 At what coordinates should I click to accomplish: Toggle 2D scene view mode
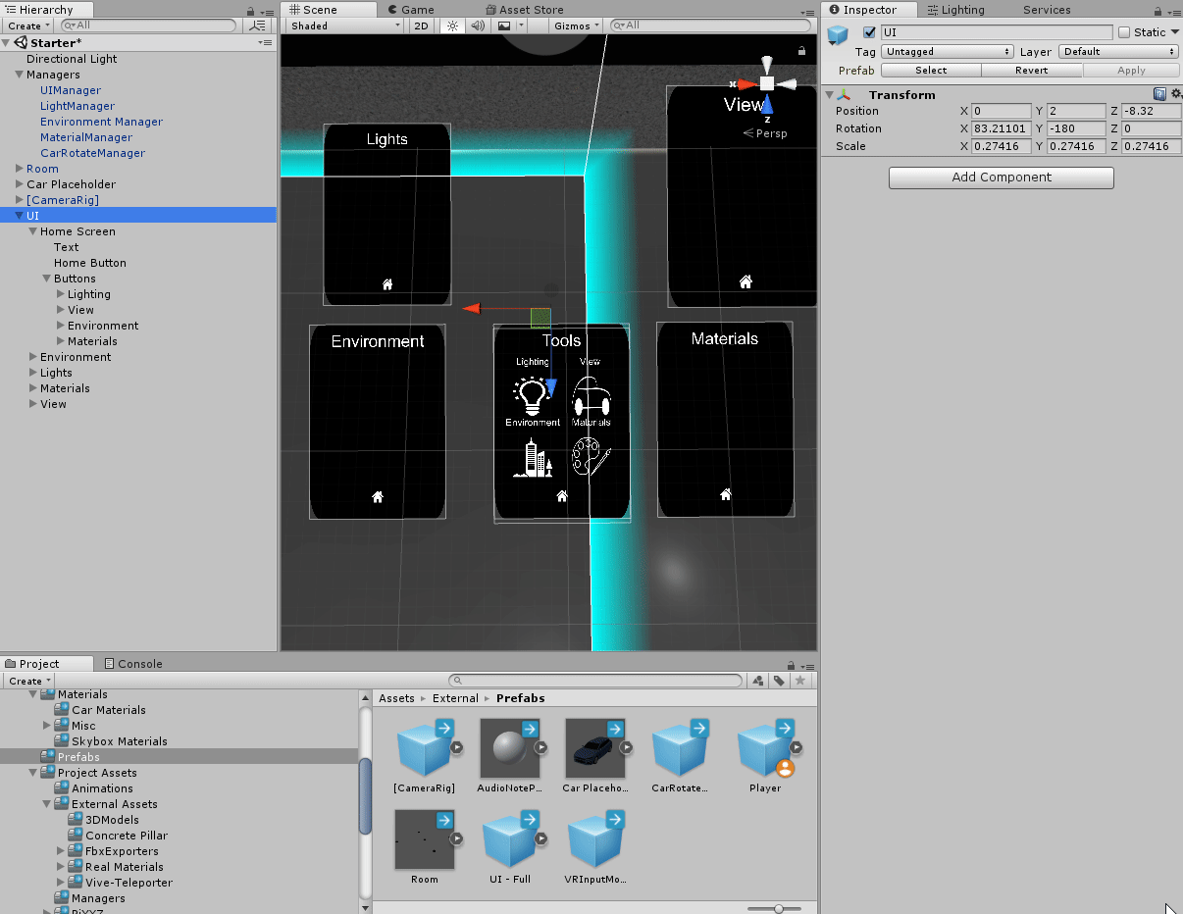(421, 25)
